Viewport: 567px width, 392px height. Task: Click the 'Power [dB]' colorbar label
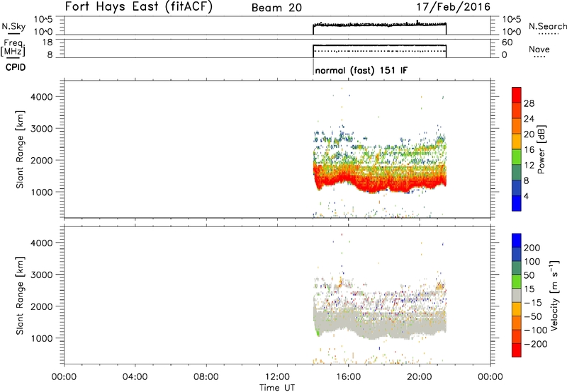click(x=541, y=149)
